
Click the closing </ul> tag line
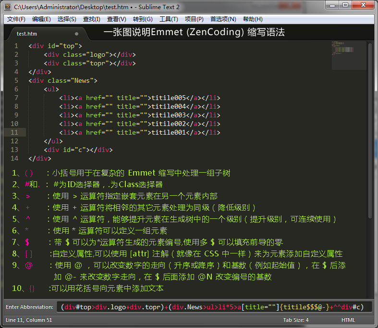(x=53, y=141)
